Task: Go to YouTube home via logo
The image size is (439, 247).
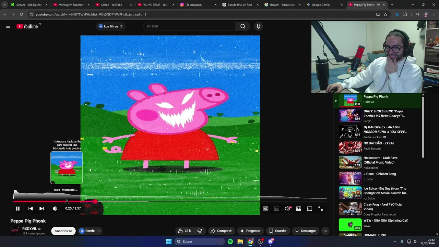Action: pos(27,26)
